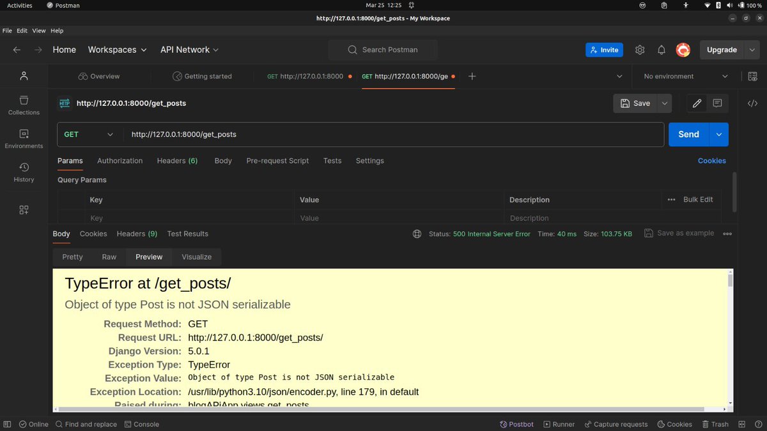The height and width of the screenshot is (431, 767).
Task: Click Bulk Edit in params table
Action: (x=698, y=200)
